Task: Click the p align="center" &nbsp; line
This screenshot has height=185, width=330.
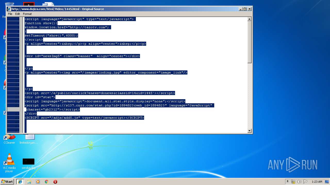Action: click(85, 44)
